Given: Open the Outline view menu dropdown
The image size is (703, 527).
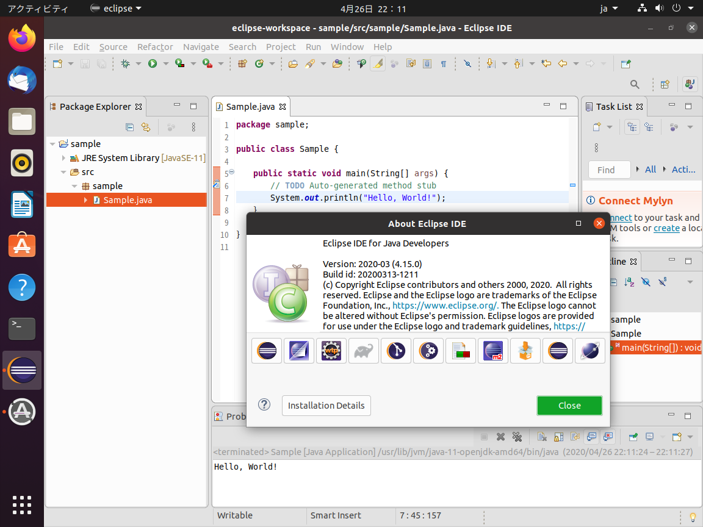Looking at the screenshot, I should pos(690,282).
